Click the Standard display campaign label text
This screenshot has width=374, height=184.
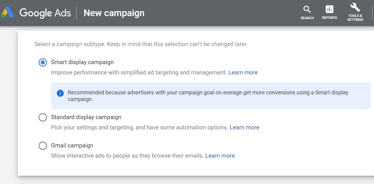86,117
